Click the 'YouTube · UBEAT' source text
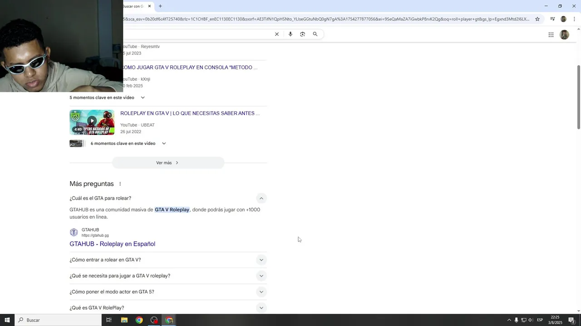 pos(138,125)
